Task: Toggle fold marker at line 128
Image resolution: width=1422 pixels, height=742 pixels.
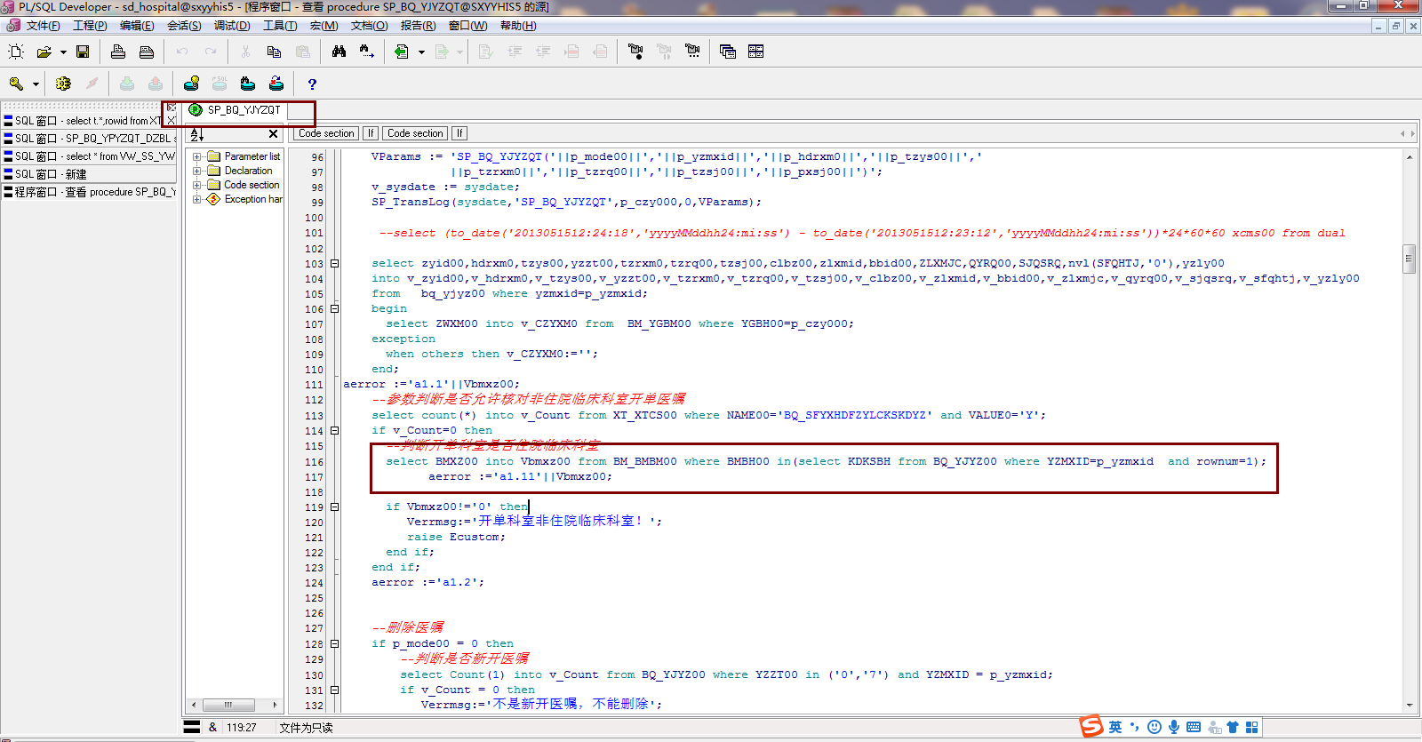Action: (x=335, y=644)
